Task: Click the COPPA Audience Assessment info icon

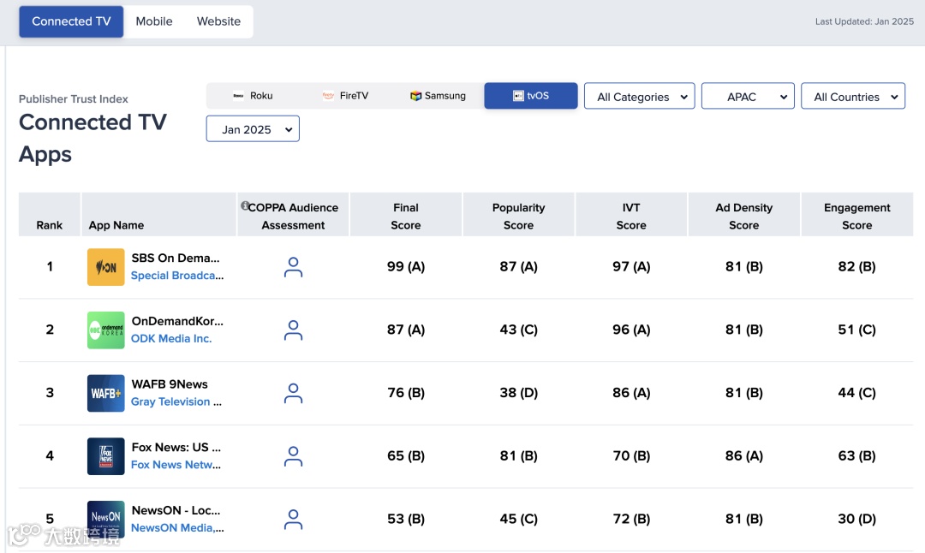Action: click(245, 206)
